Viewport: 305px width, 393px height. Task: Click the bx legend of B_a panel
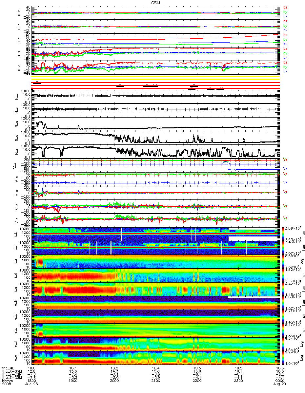pyautogui.click(x=285, y=44)
